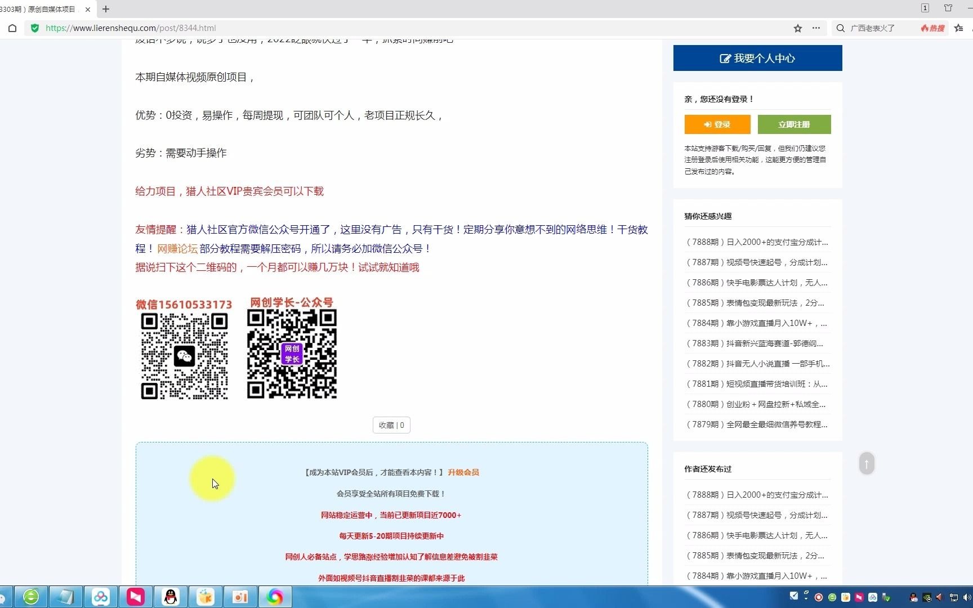Open (7882期) 抖音无人小说直播 link
The width and height of the screenshot is (973, 608).
click(757, 364)
